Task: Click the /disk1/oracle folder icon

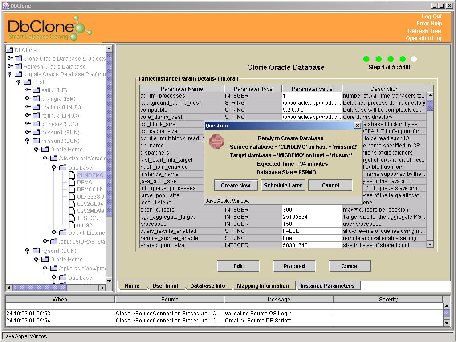Action: click(x=54, y=158)
